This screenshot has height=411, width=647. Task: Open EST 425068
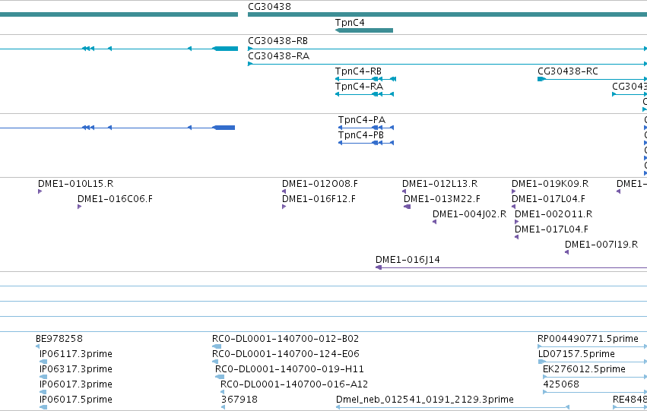(x=561, y=384)
